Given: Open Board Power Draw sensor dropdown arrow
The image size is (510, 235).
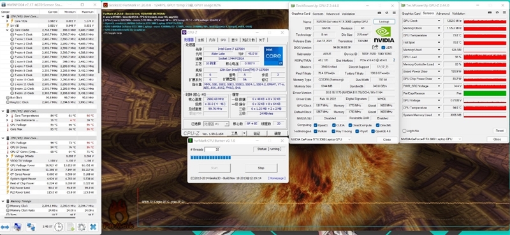Looking at the screenshot, I should [439, 72].
